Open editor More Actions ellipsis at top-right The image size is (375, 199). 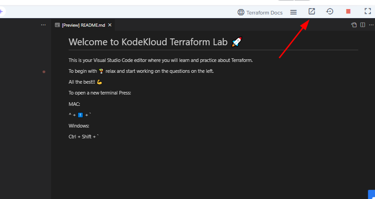tap(371, 25)
